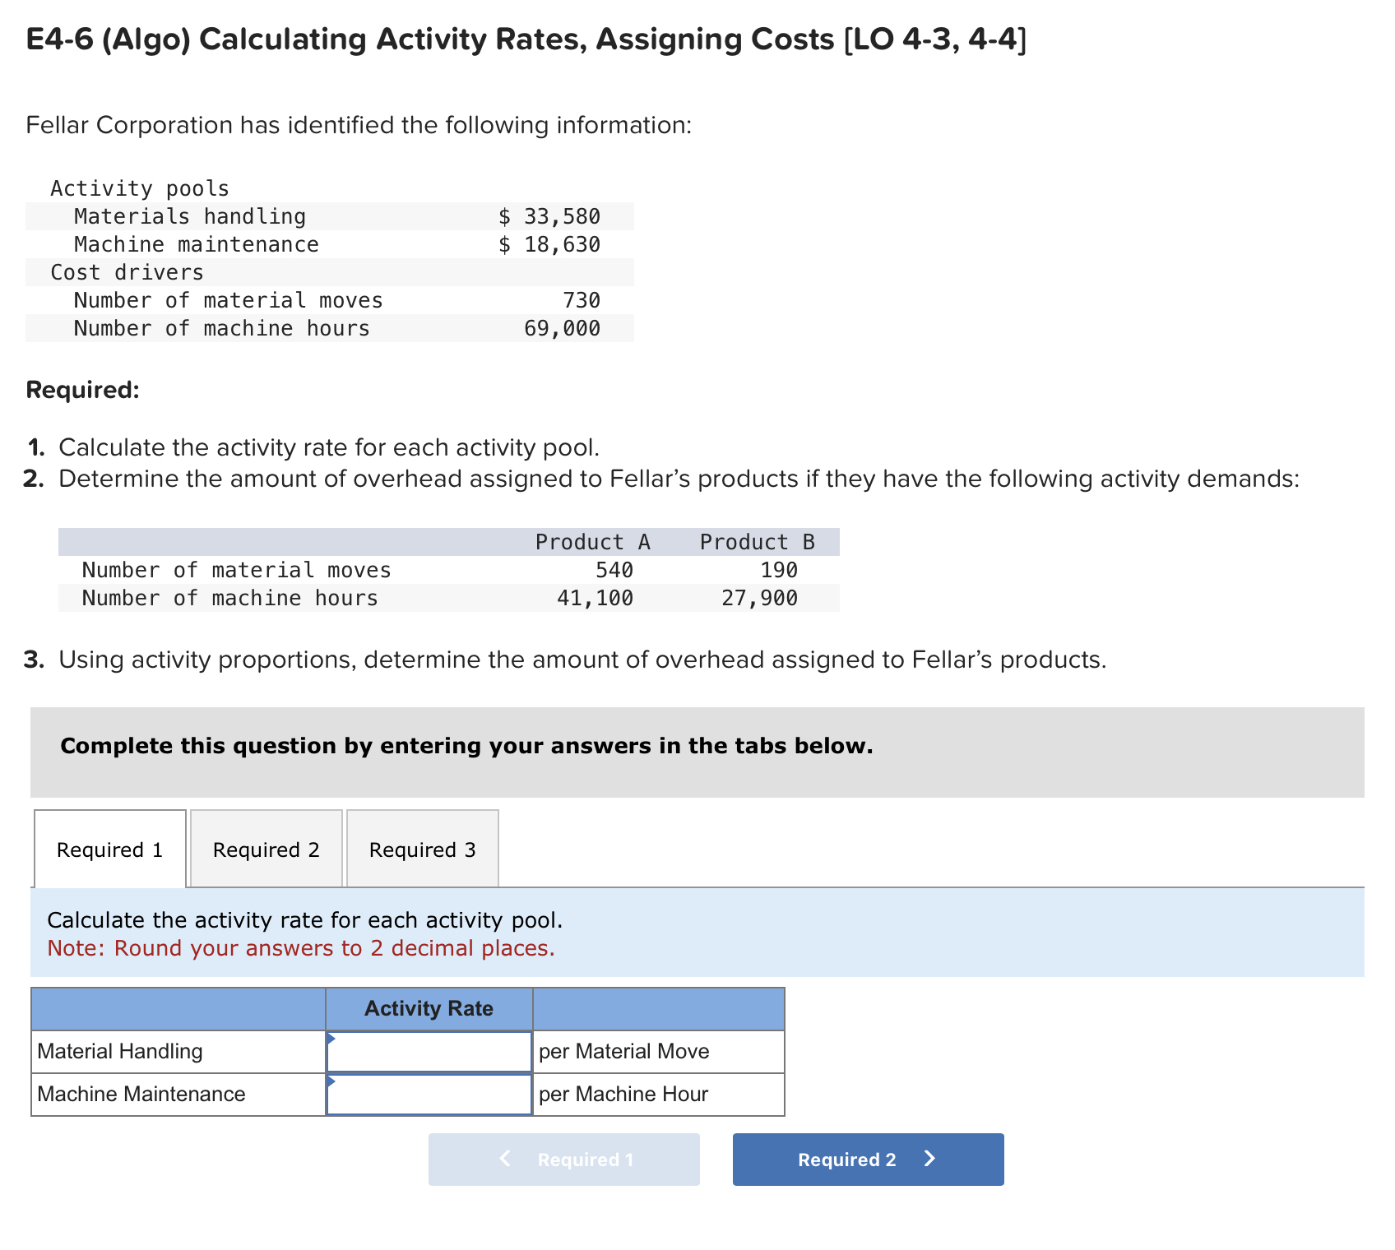Click the Machine Maintenance activity rate input field

pyautogui.click(x=429, y=1094)
